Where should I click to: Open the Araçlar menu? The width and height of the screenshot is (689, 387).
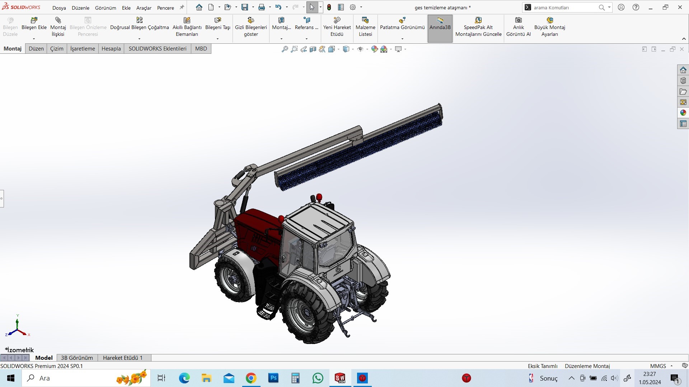[144, 8]
